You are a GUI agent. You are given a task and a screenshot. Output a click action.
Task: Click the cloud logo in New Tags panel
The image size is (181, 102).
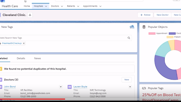tap(132, 27)
